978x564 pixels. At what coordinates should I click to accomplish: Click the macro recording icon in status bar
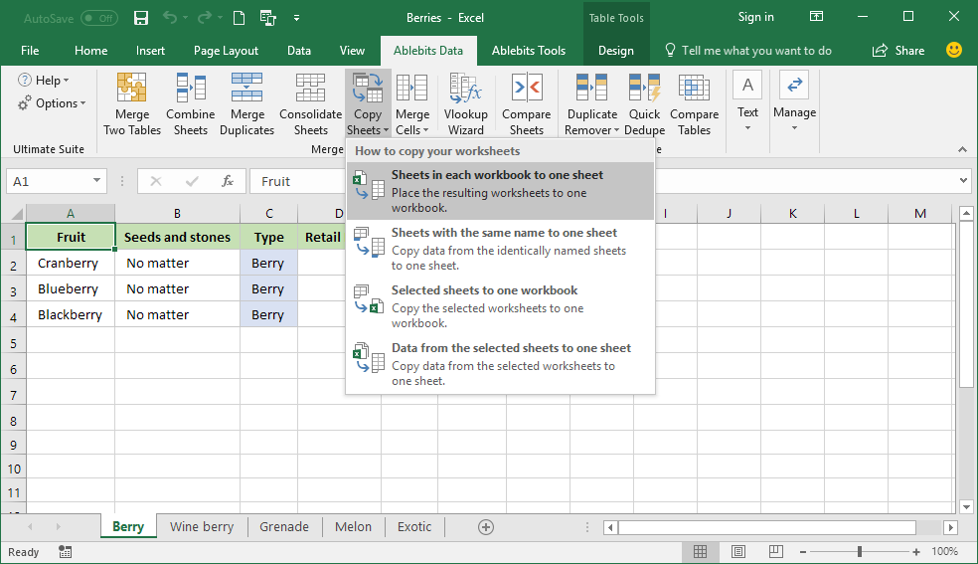[x=65, y=551]
